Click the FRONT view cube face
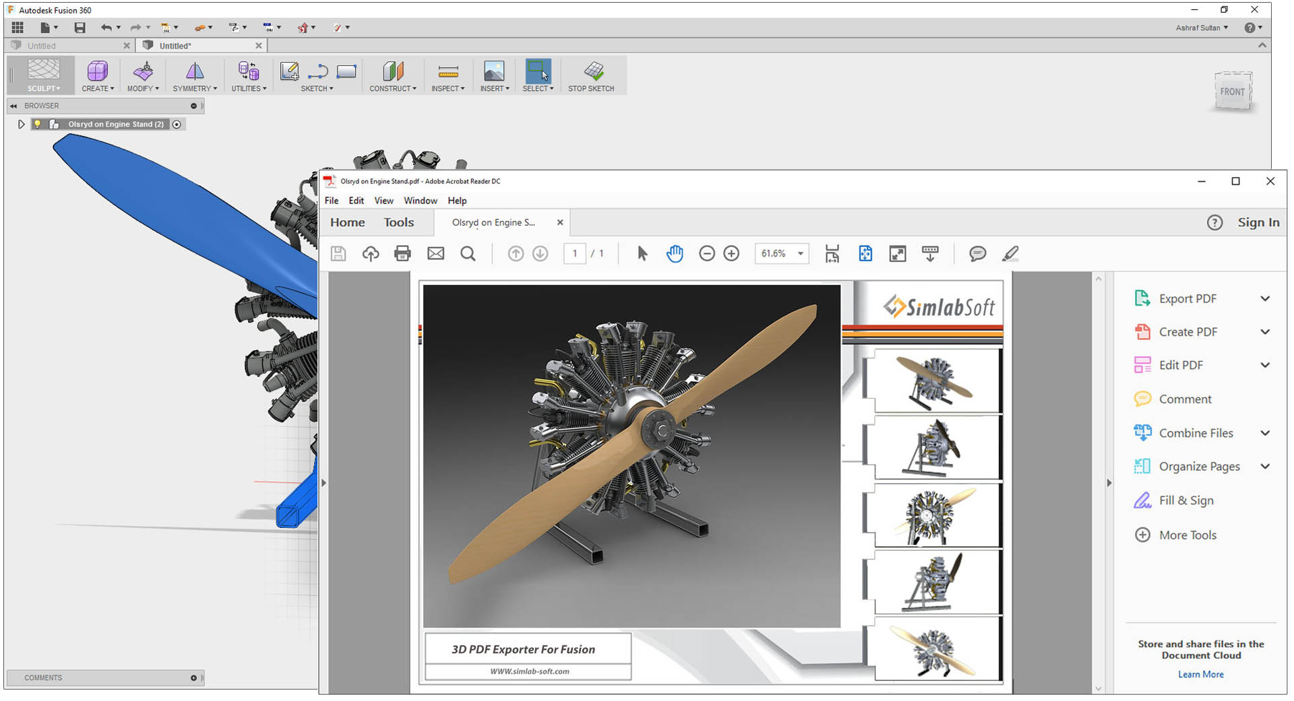This screenshot has height=701, width=1294. tap(1233, 92)
